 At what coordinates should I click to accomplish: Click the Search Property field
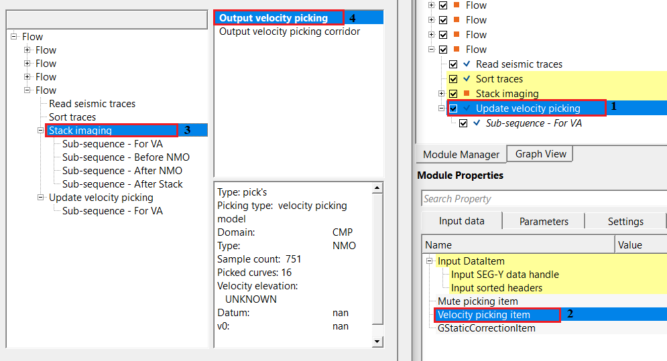click(x=543, y=199)
